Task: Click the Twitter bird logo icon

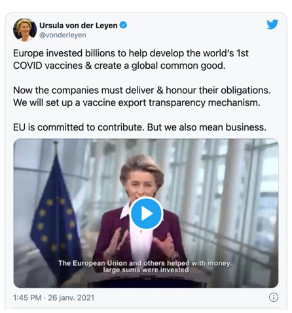Action: (x=272, y=24)
